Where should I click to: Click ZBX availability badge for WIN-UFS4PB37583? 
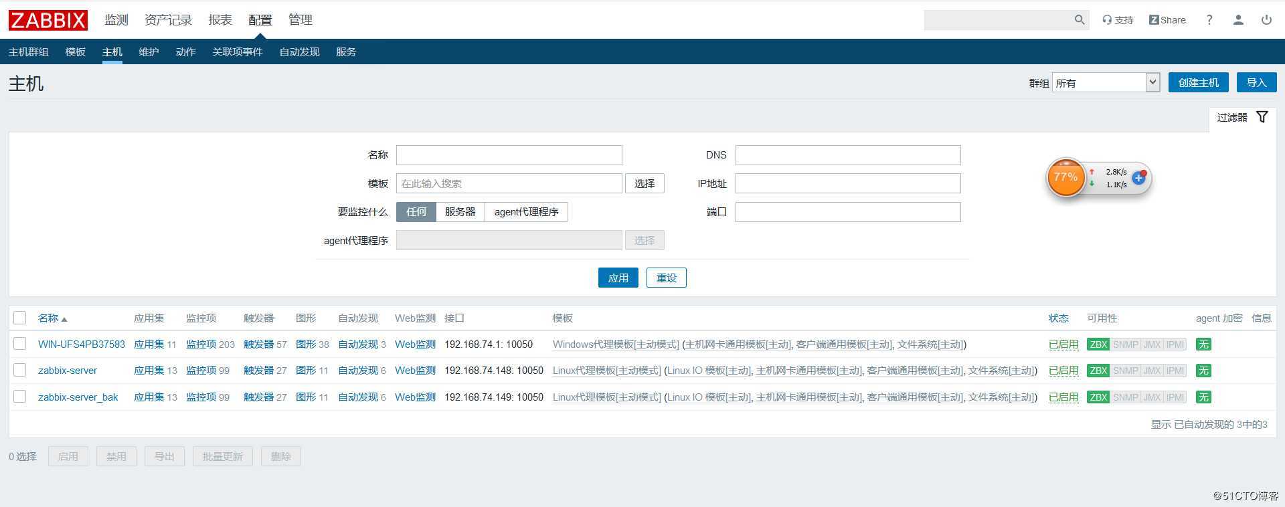pos(1098,344)
